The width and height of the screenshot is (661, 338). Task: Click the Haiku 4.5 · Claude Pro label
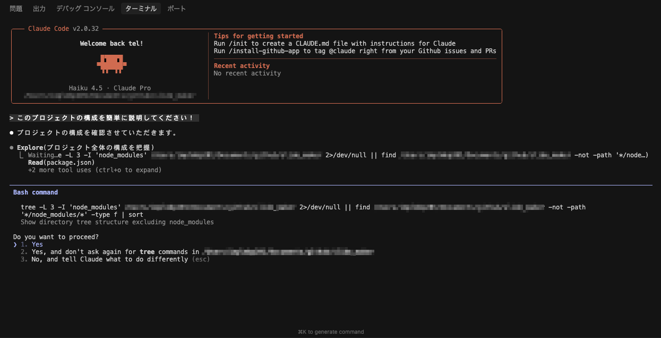pos(110,88)
